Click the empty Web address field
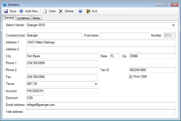181x121 pixels. point(101,112)
